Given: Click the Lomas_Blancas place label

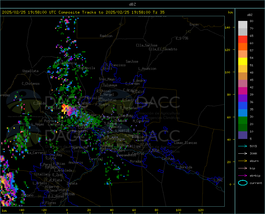Looking at the screenshot, I should click(185, 143).
